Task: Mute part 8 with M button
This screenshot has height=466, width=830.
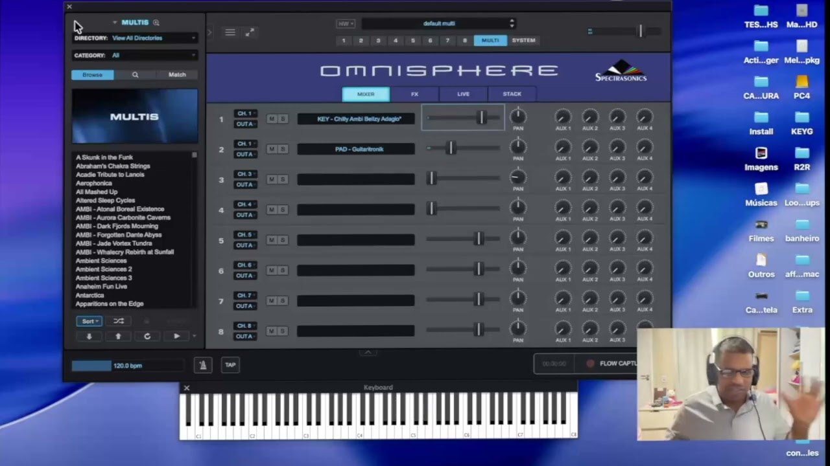Action: click(272, 331)
